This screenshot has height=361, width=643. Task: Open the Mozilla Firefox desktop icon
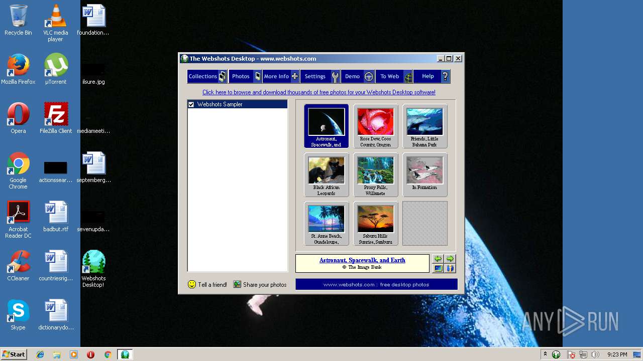click(18, 70)
